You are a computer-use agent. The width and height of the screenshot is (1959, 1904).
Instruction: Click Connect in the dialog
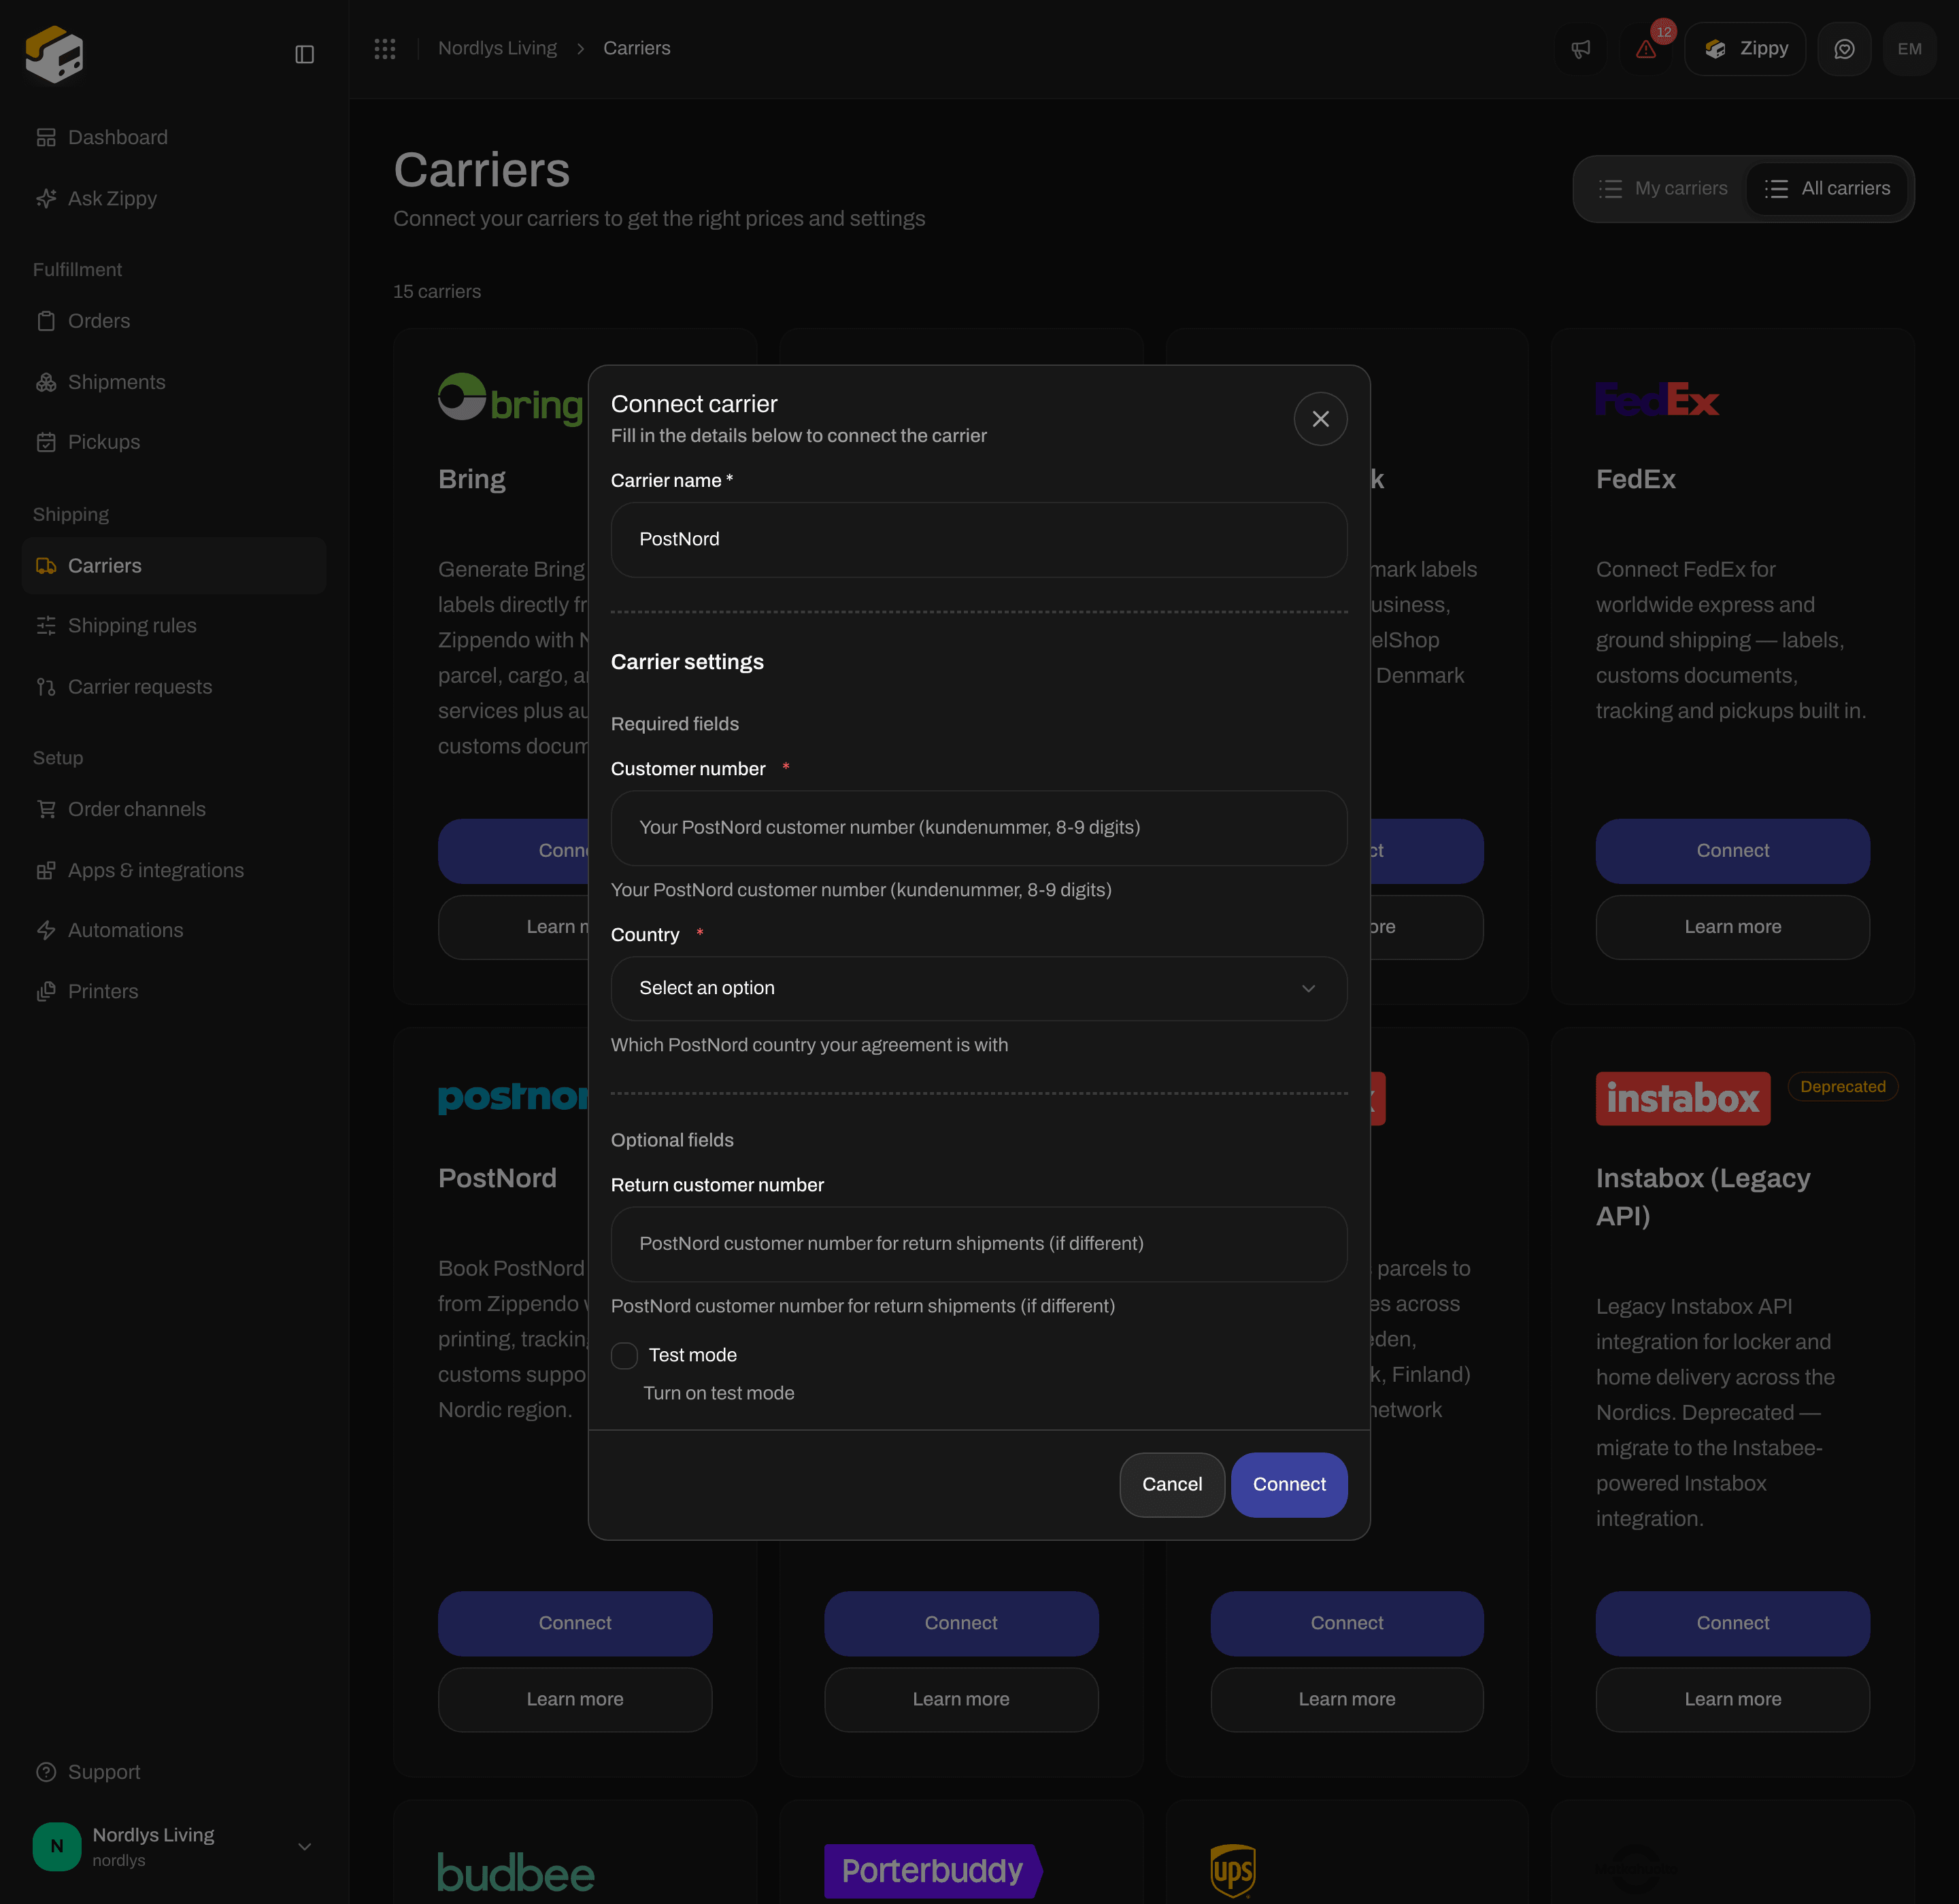tap(1289, 1484)
